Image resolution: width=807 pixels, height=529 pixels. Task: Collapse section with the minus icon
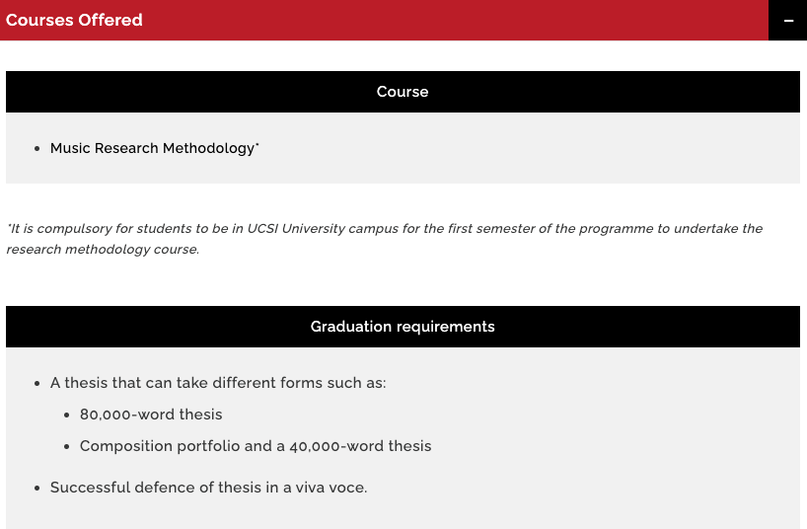pos(788,20)
